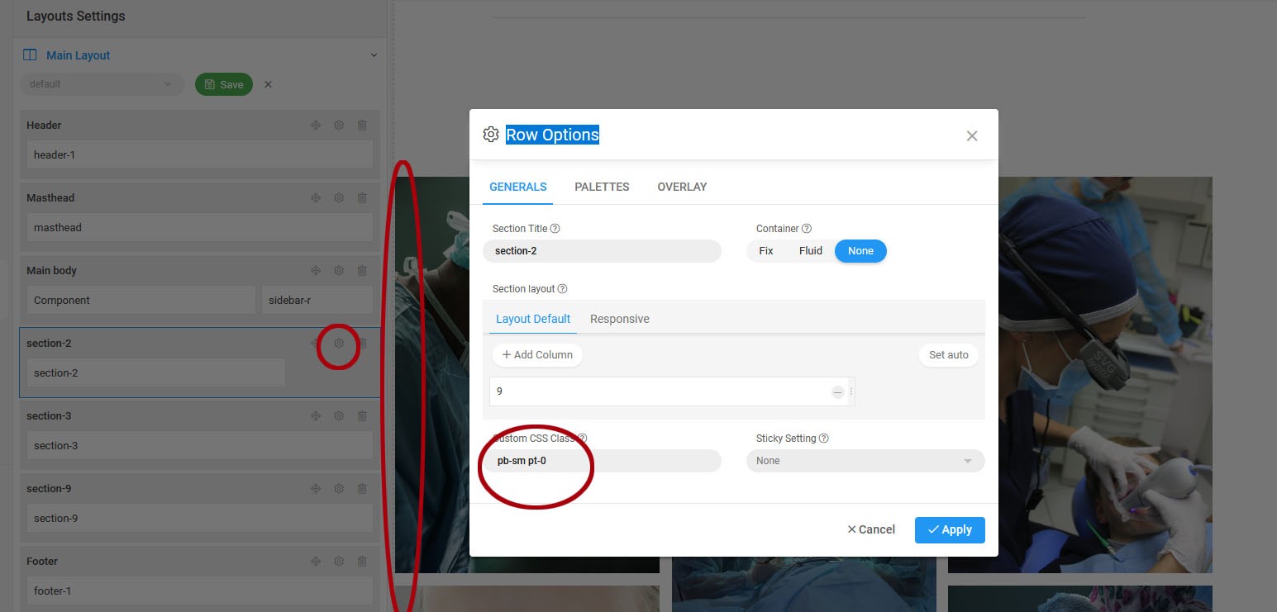Click the Section Title help icon

[555, 229]
